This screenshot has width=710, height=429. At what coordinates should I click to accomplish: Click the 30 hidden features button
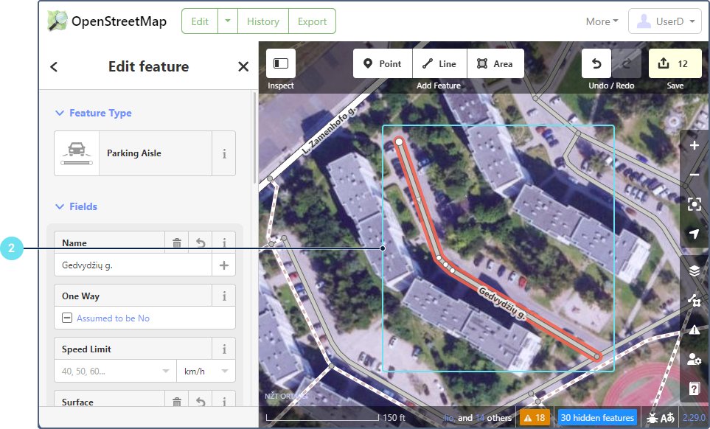(596, 418)
